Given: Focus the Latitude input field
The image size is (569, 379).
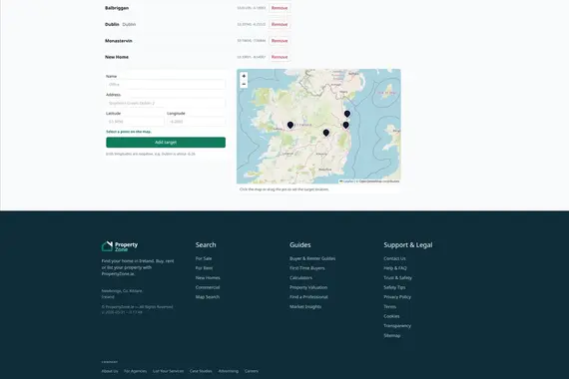Looking at the screenshot, I should 135,122.
